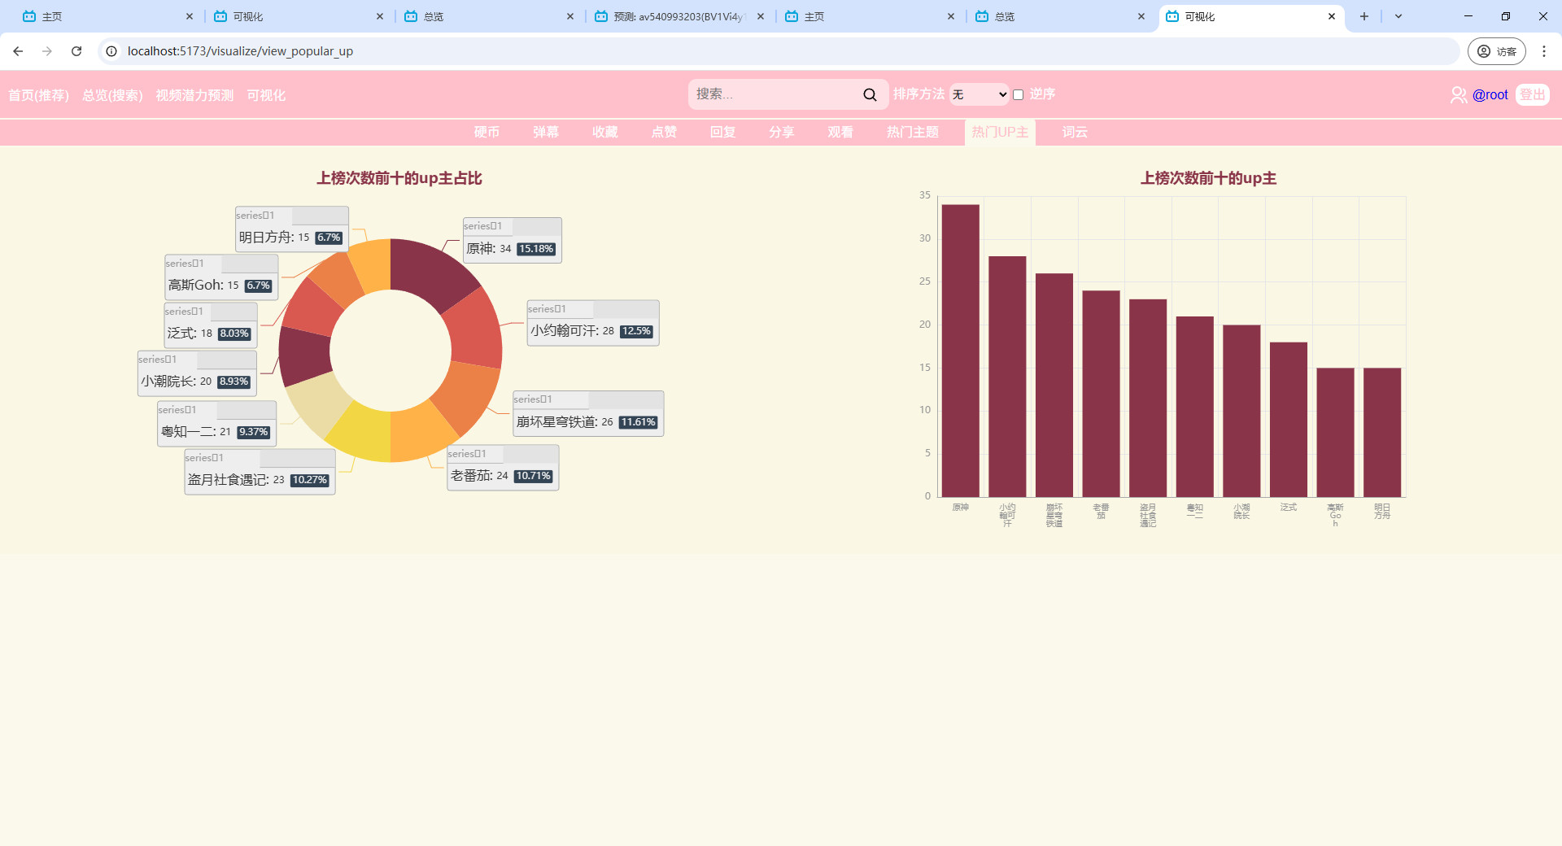Click the browser address bar URL

point(240,51)
